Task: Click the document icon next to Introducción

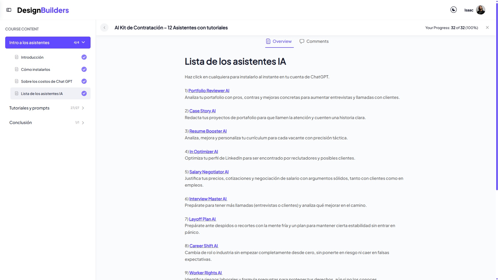Action: coord(17,57)
